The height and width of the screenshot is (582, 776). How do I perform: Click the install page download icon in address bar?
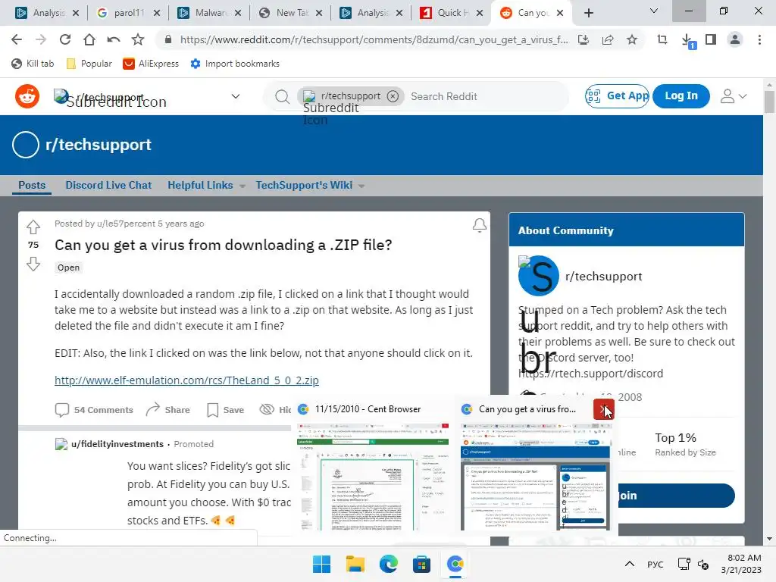[x=584, y=39]
